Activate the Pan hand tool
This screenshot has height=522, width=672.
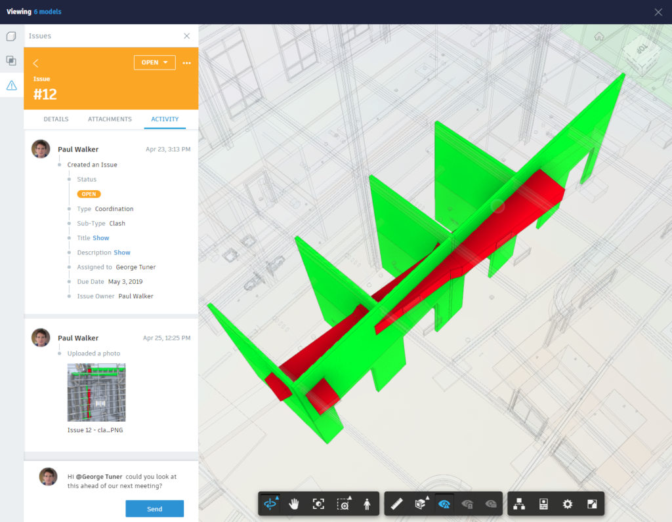[x=294, y=504]
